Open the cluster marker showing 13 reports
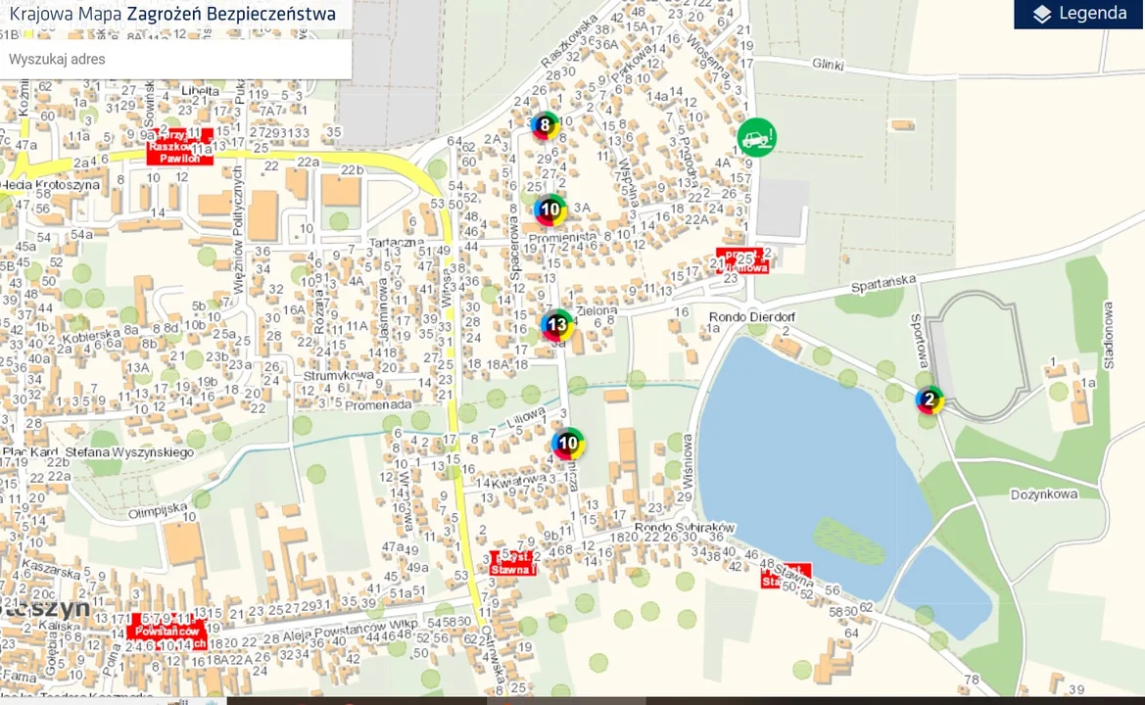Screen dimensions: 1145x705 point(557,325)
